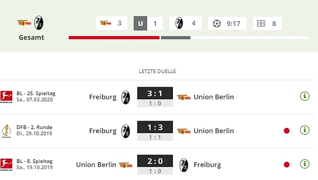Click Union Berlin home team in 8. Spieltag row

coord(96,164)
